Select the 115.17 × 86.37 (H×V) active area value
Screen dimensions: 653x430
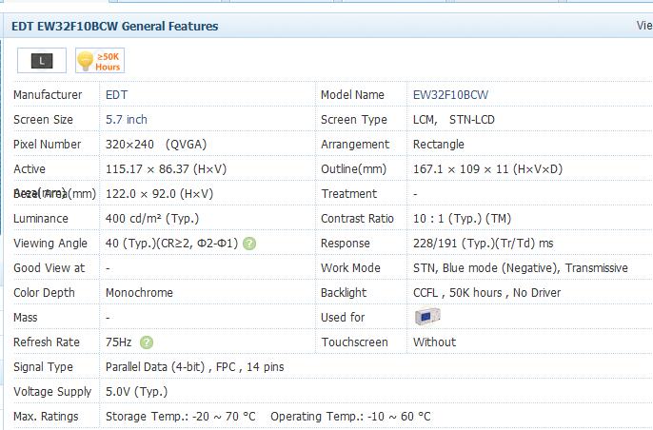click(x=166, y=169)
